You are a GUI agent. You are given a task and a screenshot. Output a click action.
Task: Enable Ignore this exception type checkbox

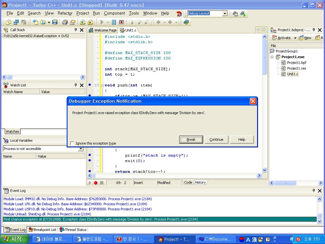(x=72, y=143)
